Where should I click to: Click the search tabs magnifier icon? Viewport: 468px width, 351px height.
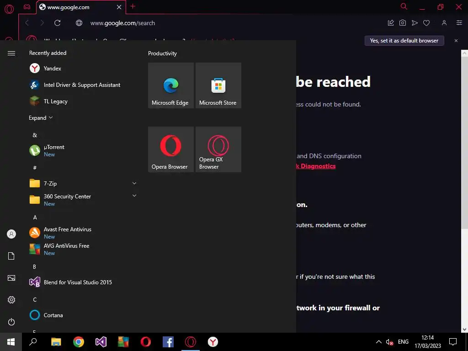pos(404,6)
